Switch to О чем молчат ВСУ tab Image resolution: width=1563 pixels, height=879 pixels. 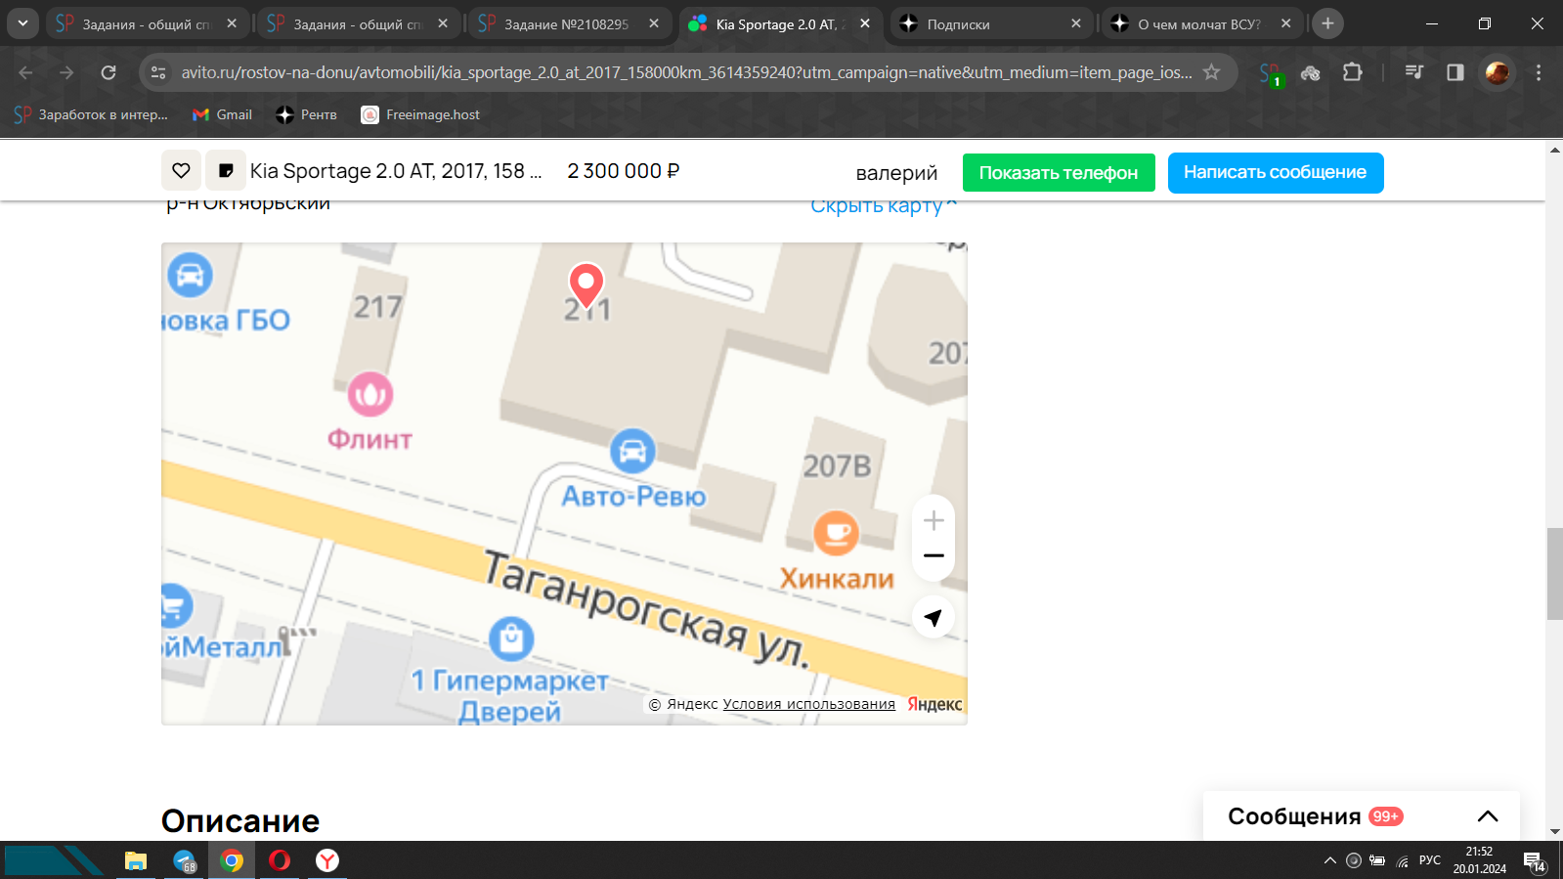(x=1202, y=23)
